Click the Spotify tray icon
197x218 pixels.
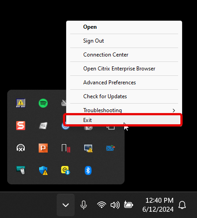click(43, 103)
